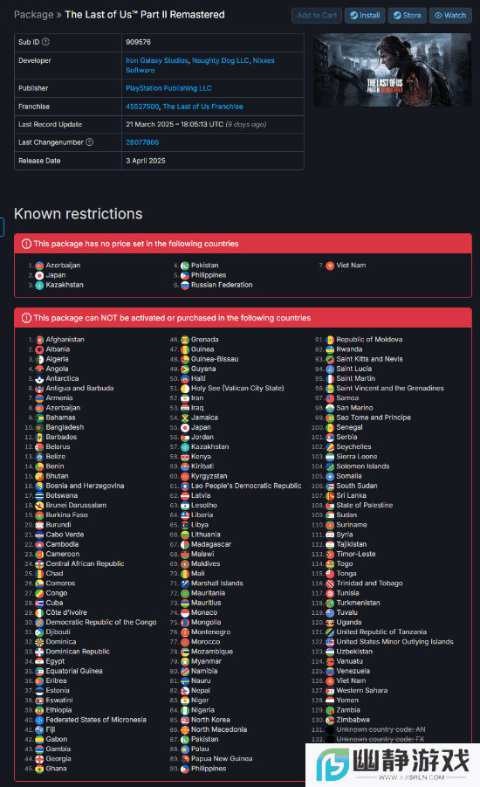Open the Naughty Dog LLC developer link
This screenshot has width=480, height=787.
[220, 61]
